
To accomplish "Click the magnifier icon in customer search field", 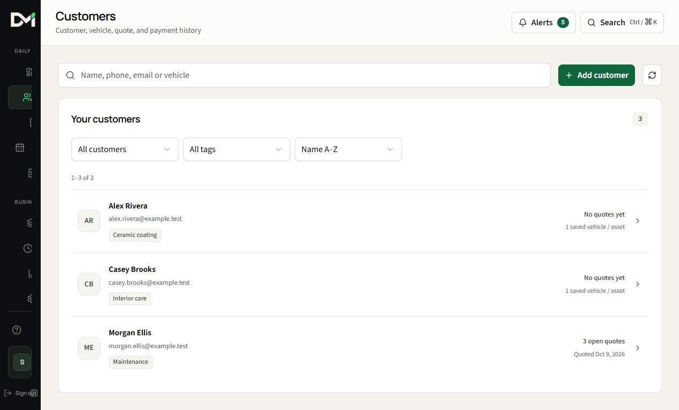I will click(70, 75).
